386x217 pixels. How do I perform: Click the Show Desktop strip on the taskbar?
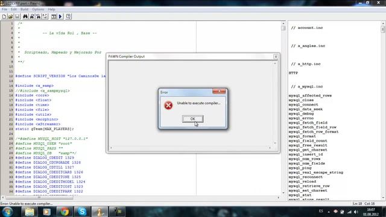coord(384,212)
